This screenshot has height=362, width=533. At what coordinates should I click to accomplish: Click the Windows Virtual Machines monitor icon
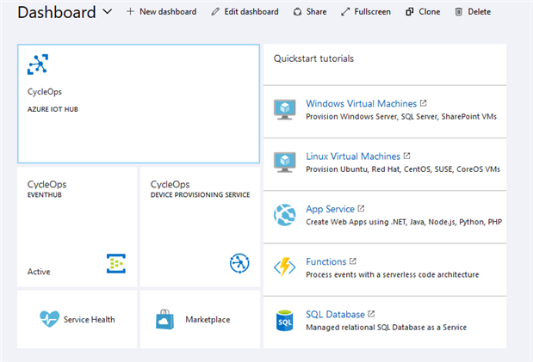click(284, 109)
